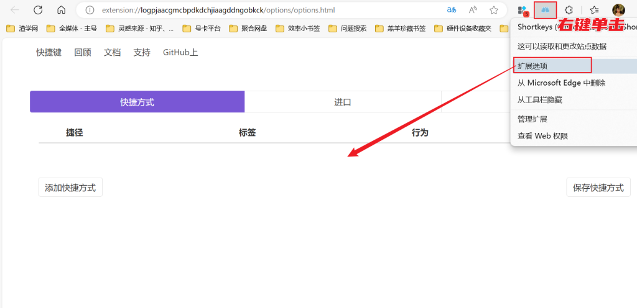Image resolution: width=637 pixels, height=308 pixels.
Task: Bookmark this page with the star icon
Action: click(494, 10)
